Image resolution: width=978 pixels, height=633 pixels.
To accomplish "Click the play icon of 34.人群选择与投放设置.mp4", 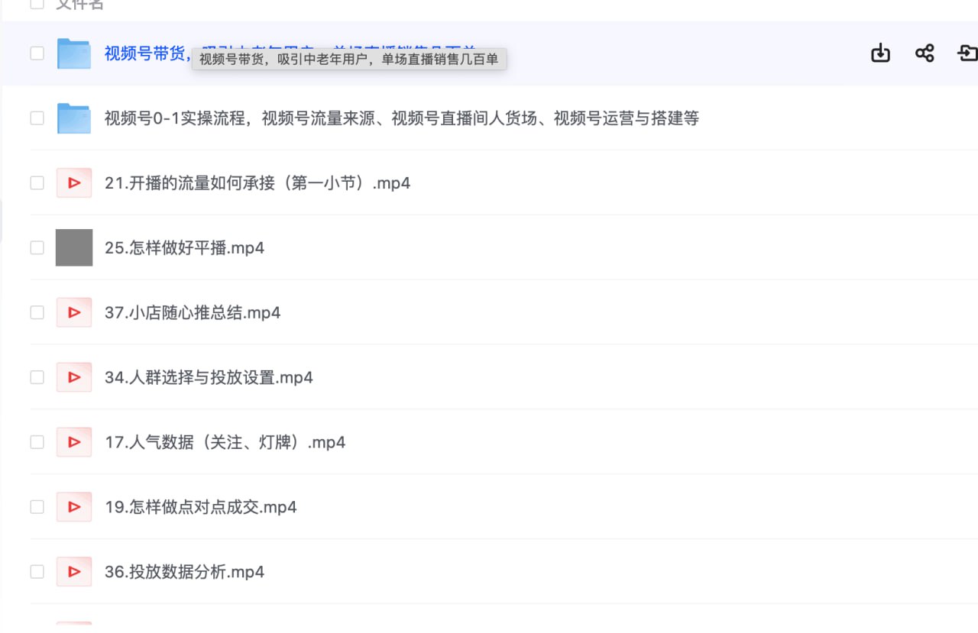I will (x=73, y=377).
